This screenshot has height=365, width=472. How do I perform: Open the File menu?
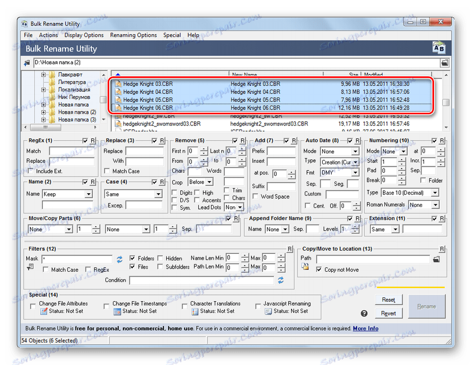tap(28, 35)
